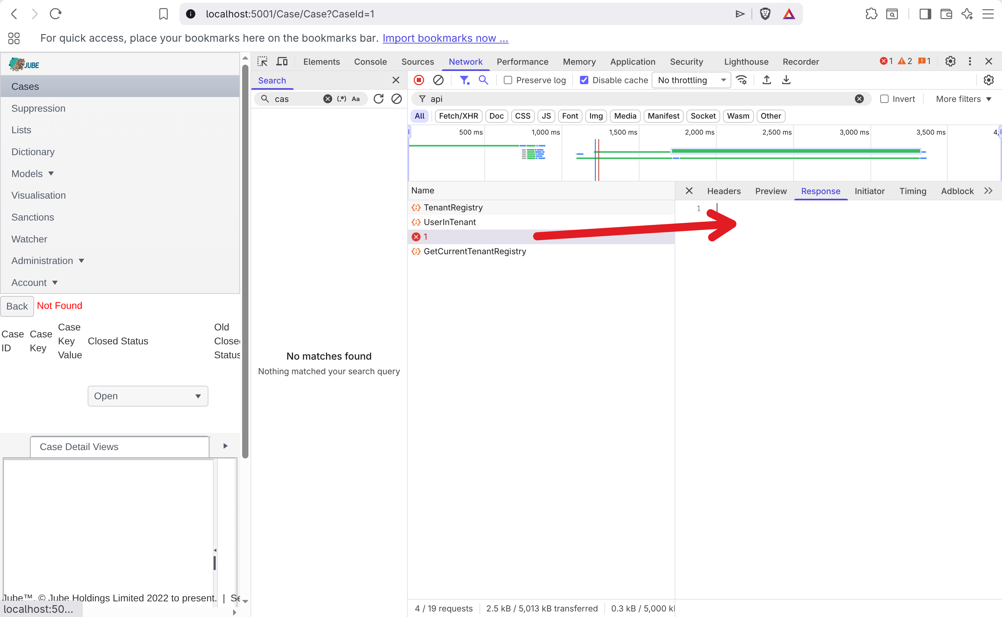The image size is (1002, 617).
Task: Clear network log icon
Action: [438, 80]
